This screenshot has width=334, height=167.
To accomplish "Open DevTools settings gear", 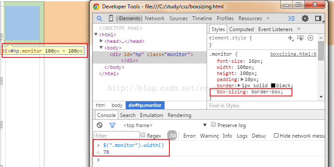I will (305, 18).
